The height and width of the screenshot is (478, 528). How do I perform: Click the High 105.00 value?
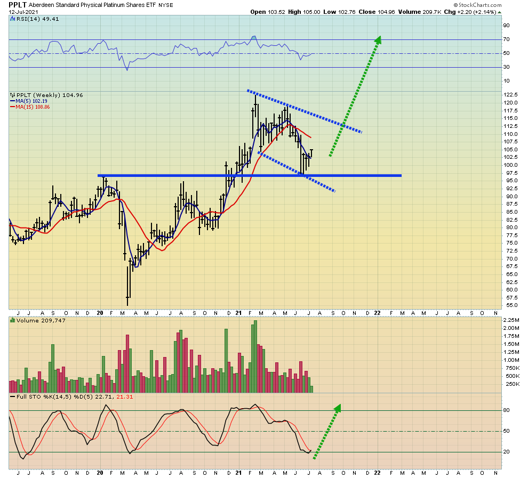coord(304,12)
